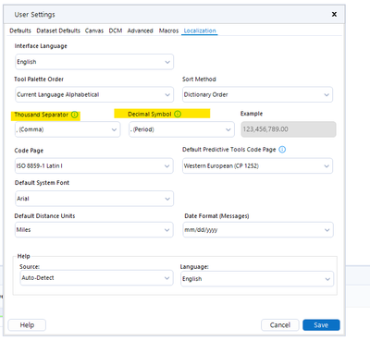Click the Default Predictive Tools Code Page info icon
The image size is (370, 341).
(x=282, y=150)
